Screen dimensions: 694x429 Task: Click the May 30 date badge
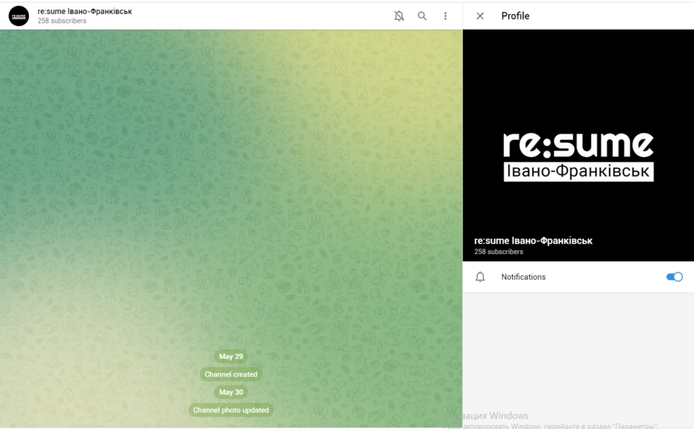coord(231,392)
